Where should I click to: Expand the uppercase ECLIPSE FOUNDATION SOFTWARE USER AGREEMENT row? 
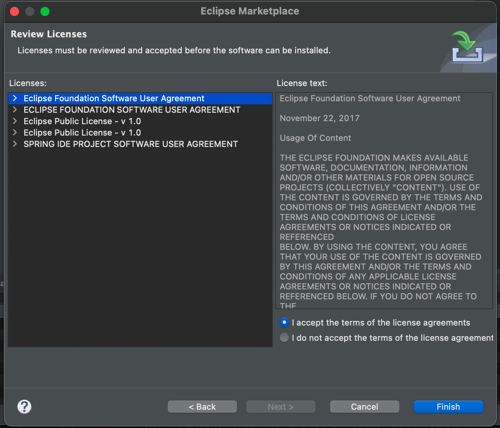pos(15,110)
